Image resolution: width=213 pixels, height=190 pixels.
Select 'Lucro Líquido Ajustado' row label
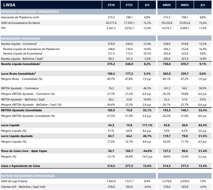17,136
